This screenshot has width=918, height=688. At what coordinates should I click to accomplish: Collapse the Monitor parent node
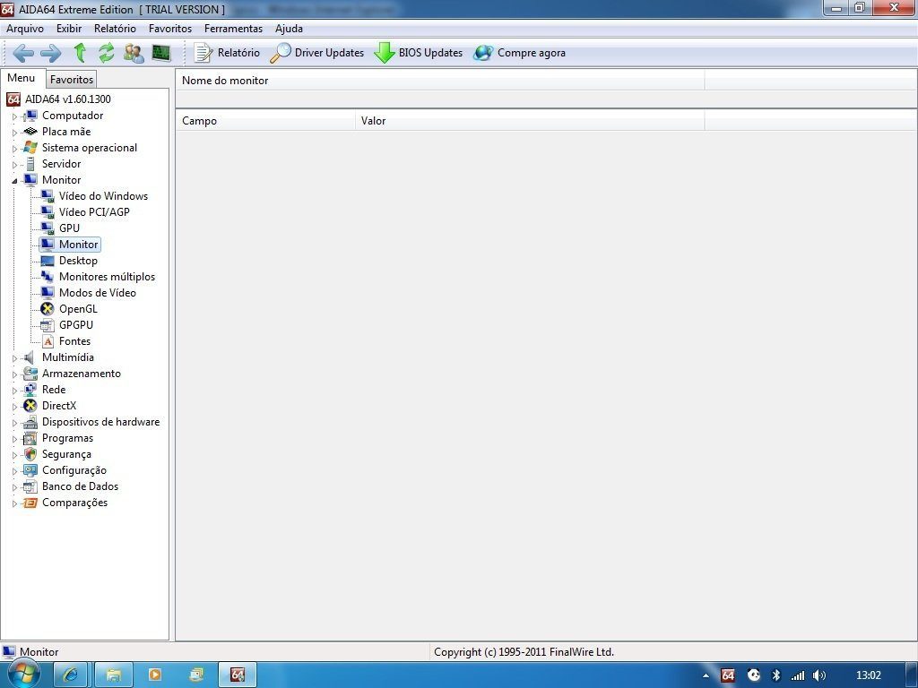point(14,181)
